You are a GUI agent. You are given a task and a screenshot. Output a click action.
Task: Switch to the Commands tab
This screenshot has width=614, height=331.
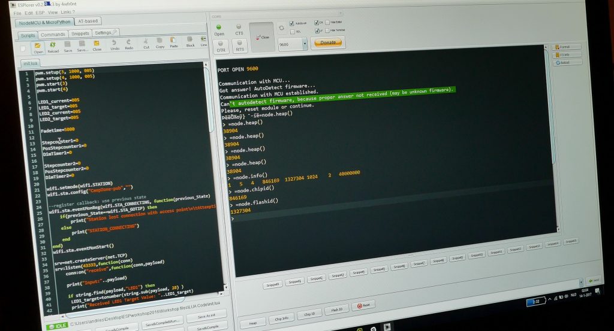[53, 34]
